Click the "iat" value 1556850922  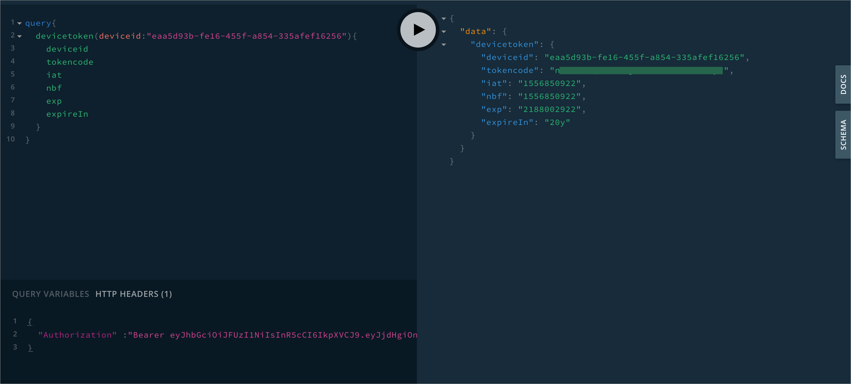tap(549, 84)
